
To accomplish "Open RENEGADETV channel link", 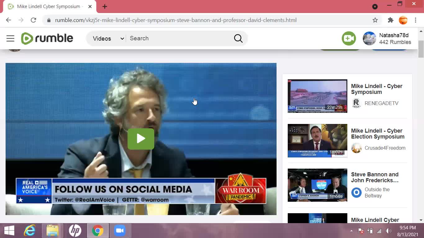I will [x=381, y=103].
